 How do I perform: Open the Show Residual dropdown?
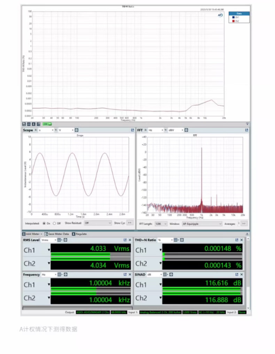tap(97, 223)
